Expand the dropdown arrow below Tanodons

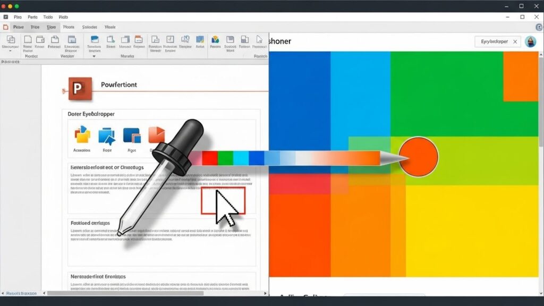point(94,56)
